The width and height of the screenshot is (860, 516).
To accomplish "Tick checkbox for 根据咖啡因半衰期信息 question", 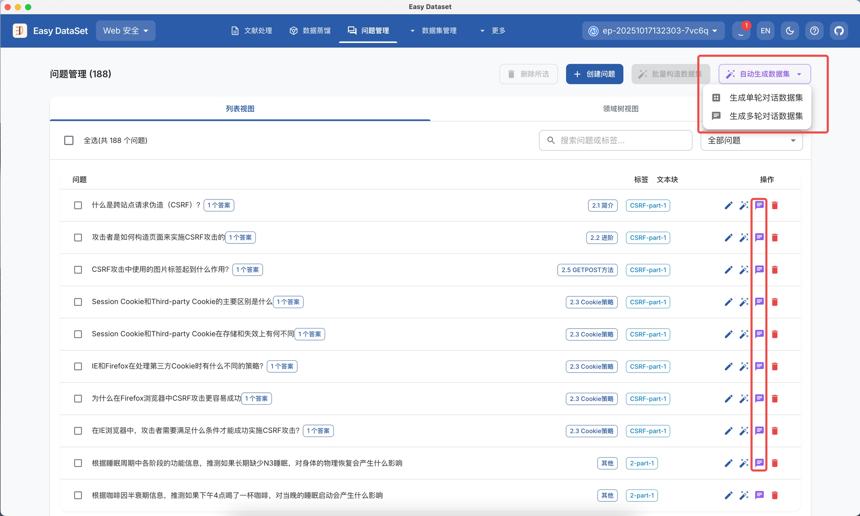I will (78, 495).
